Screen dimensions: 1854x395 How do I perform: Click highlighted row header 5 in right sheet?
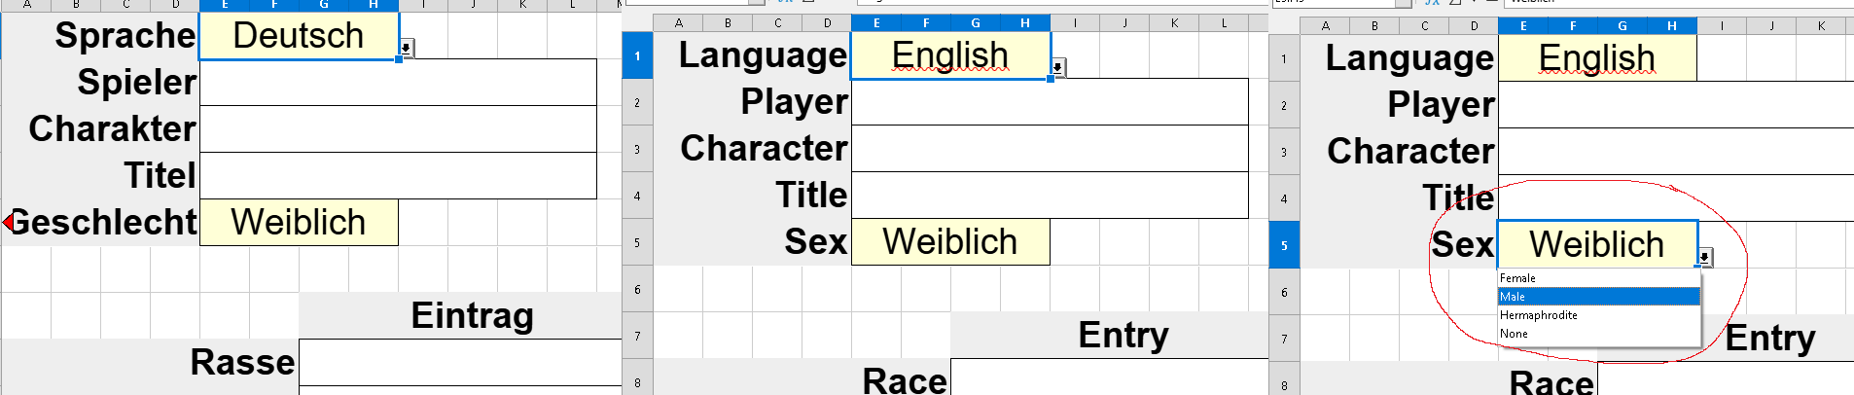(1284, 245)
